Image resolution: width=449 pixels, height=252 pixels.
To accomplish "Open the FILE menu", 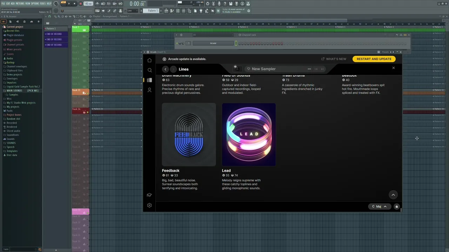I will [x=4, y=3].
